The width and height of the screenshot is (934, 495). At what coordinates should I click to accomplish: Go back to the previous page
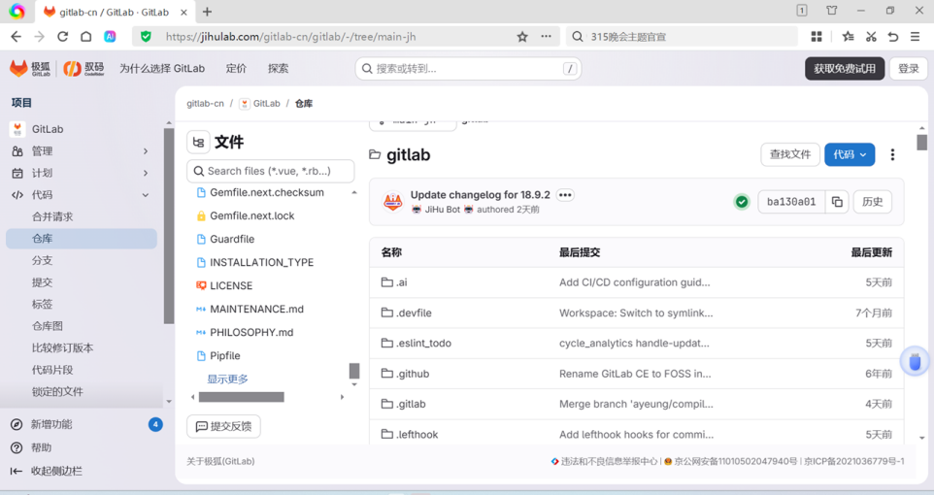pos(17,37)
